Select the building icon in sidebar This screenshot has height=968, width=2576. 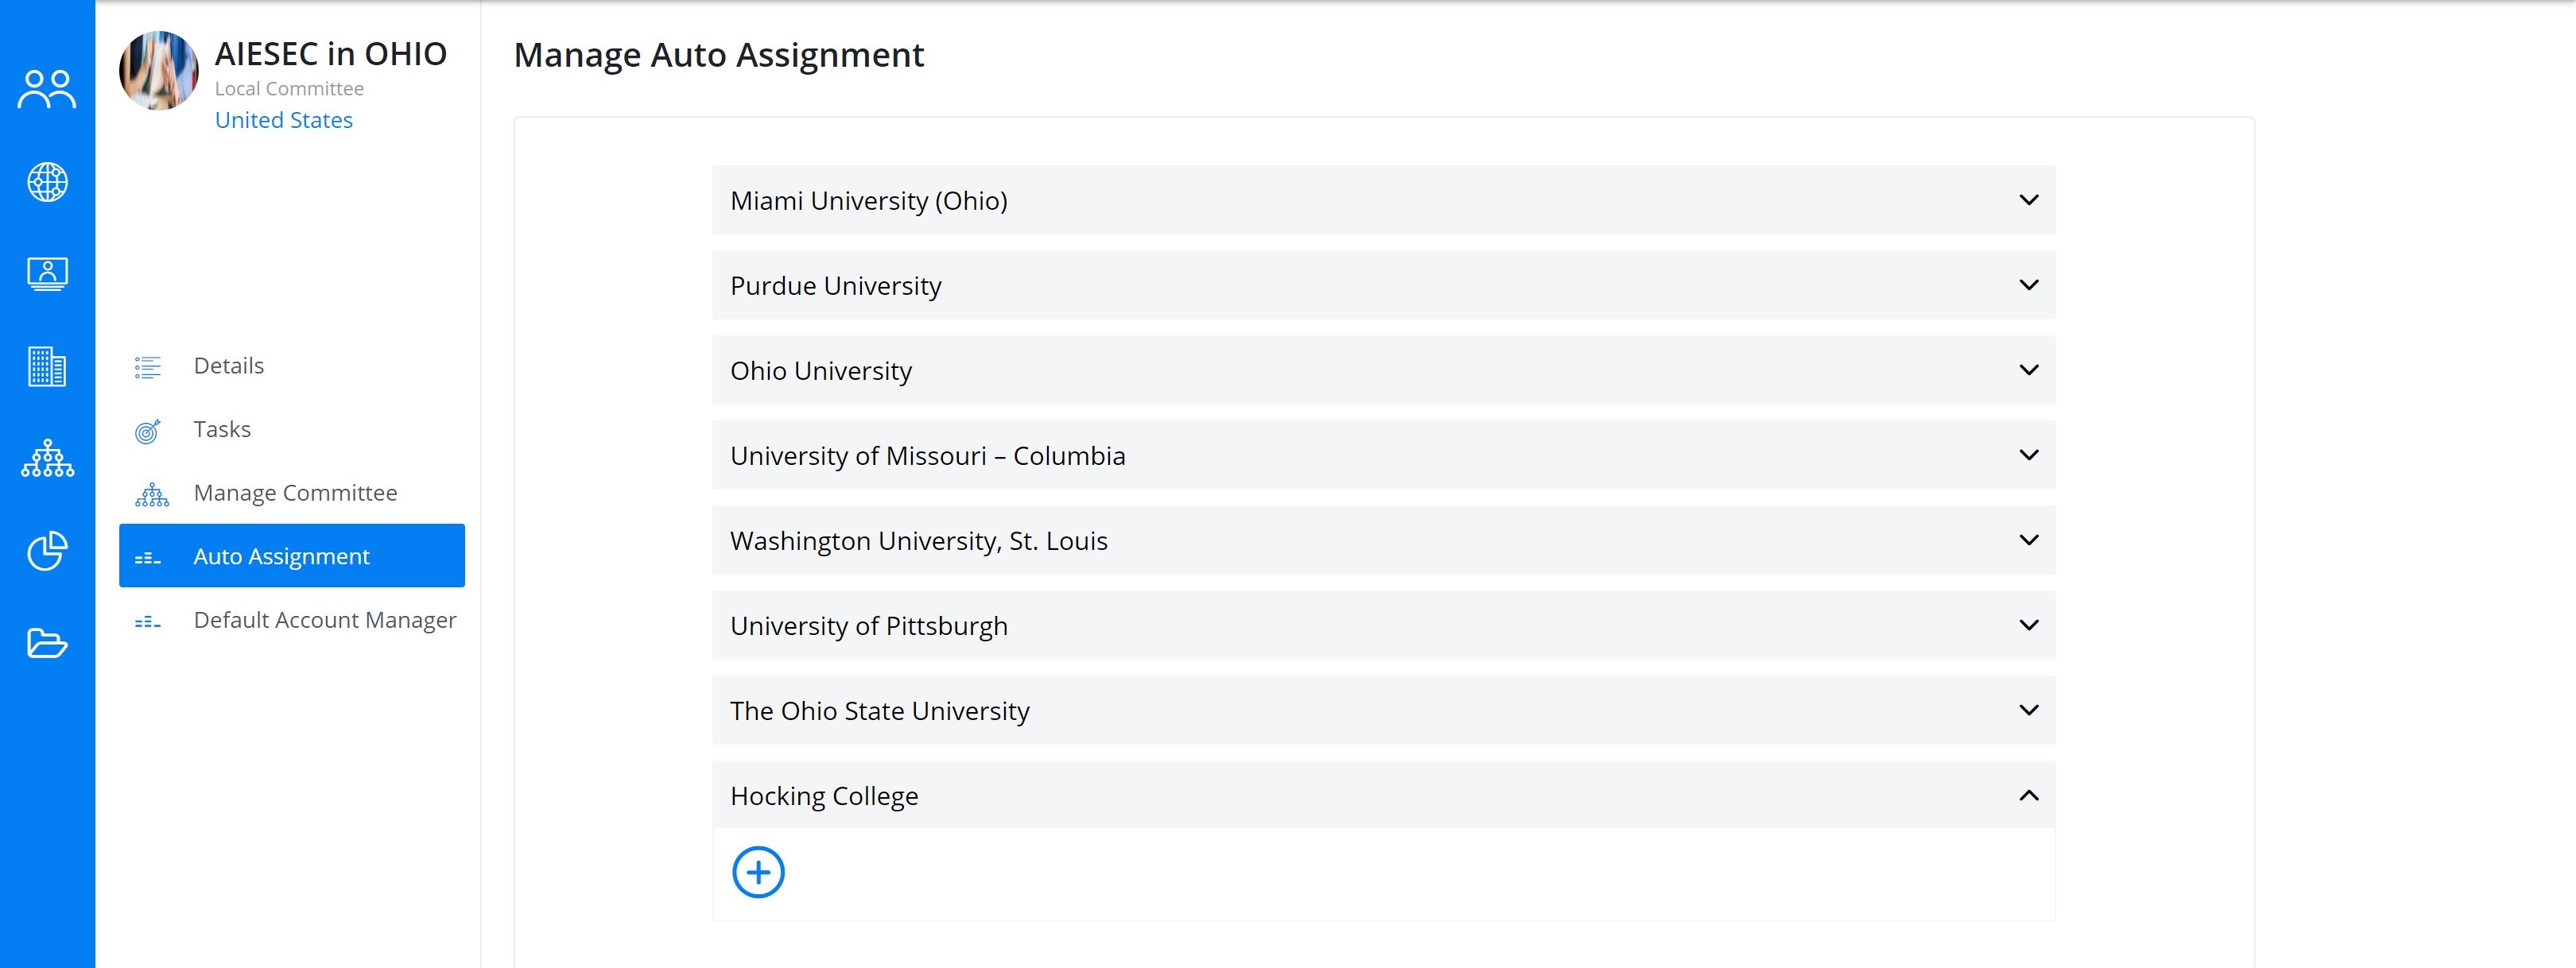47,367
